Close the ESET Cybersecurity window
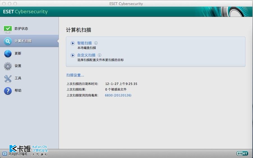Viewport: 253px width, 158px height. coord(4,4)
